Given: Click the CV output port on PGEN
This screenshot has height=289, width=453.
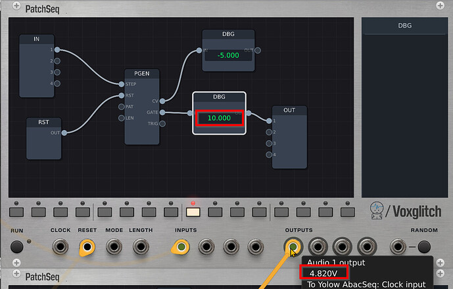Looking at the screenshot, I should (x=162, y=101).
